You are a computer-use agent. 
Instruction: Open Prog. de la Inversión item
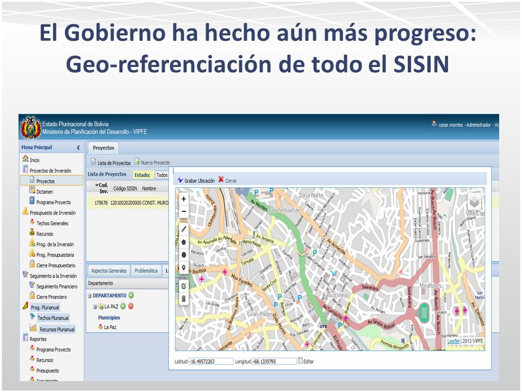(52, 244)
